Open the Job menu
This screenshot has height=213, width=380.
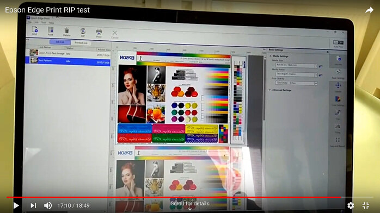[x=36, y=22]
